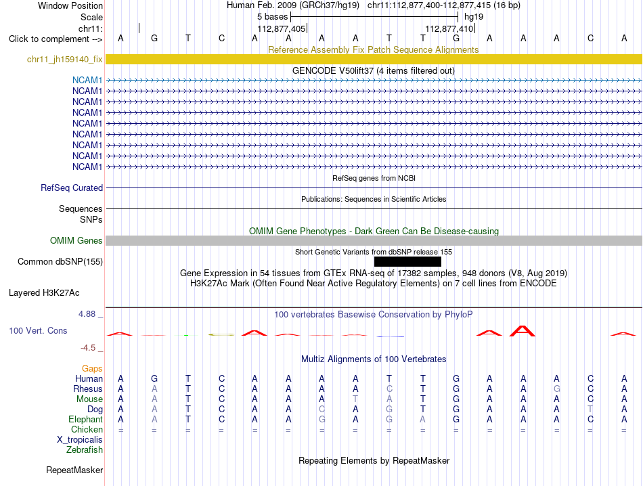Click the chr11: ruler label

point(90,28)
